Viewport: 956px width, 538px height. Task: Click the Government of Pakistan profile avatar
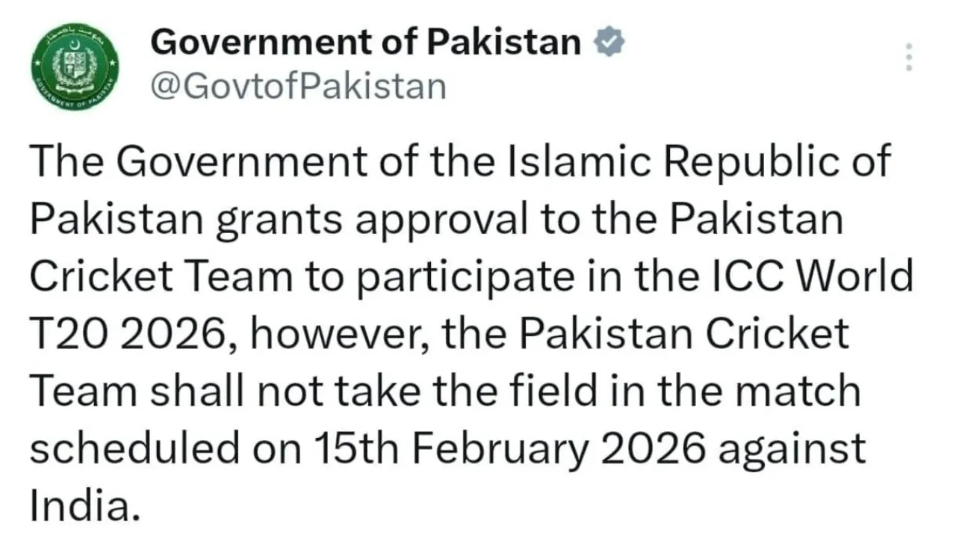(74, 67)
